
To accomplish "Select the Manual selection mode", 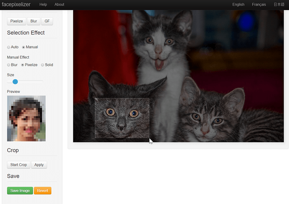I will [23, 47].
